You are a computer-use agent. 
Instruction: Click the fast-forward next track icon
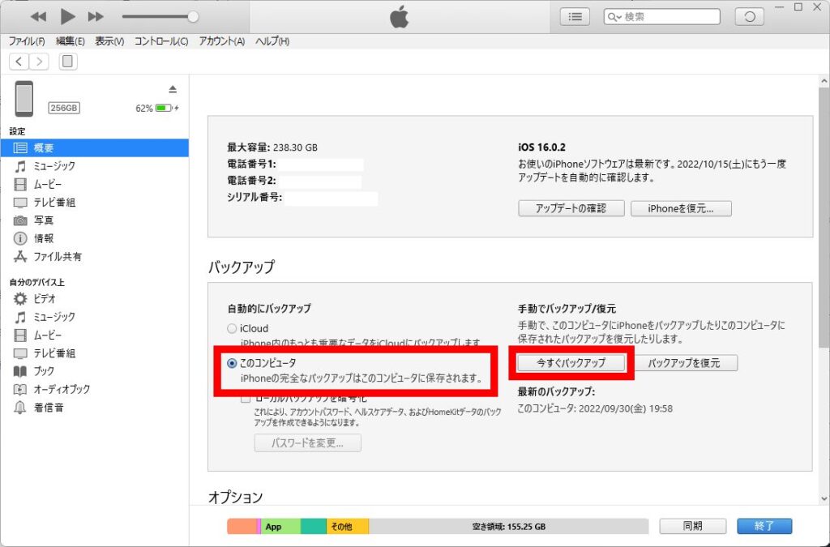(x=96, y=16)
